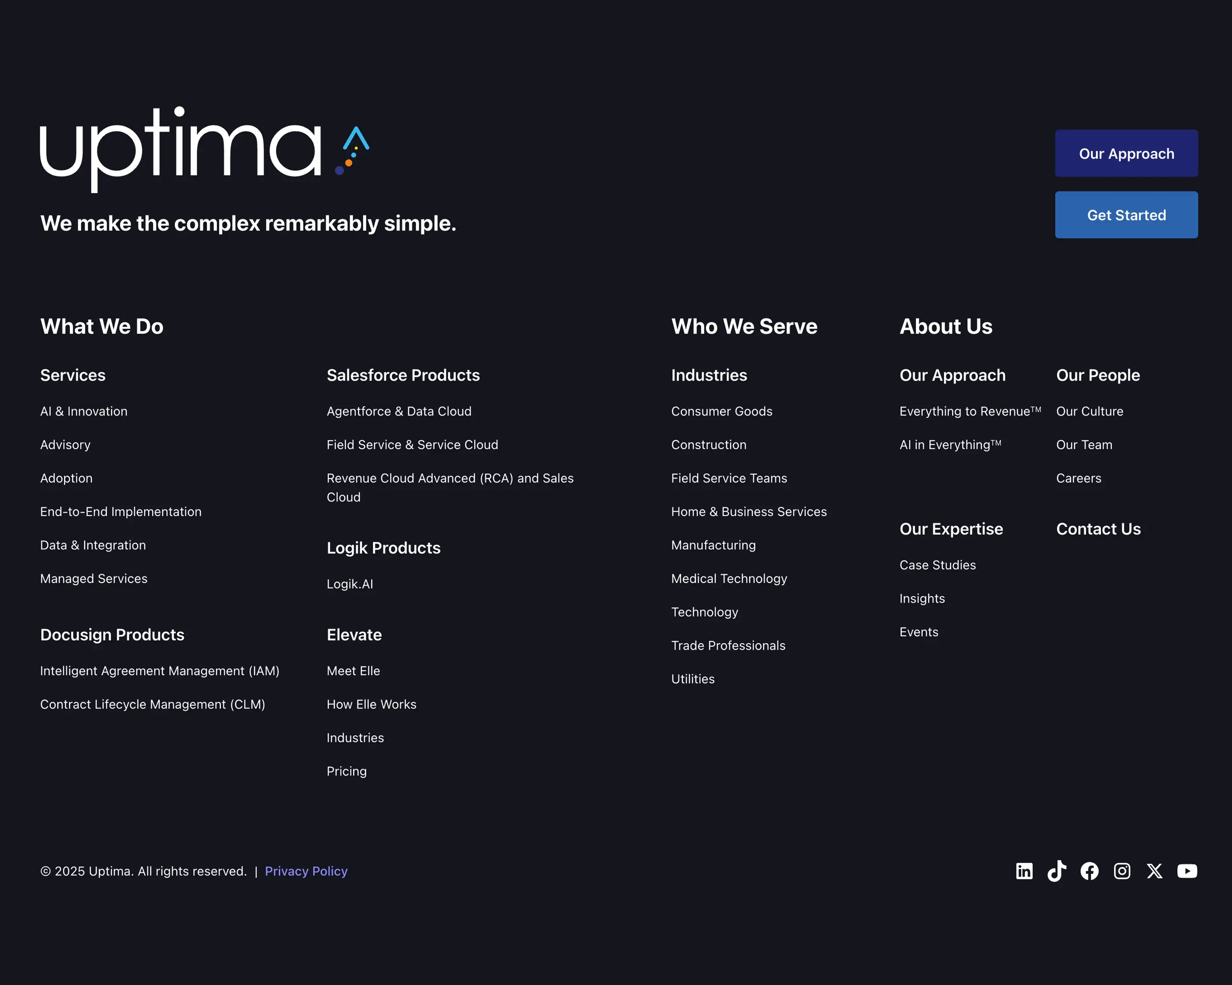
Task: Click the Our Expertise heading
Action: [x=951, y=528]
